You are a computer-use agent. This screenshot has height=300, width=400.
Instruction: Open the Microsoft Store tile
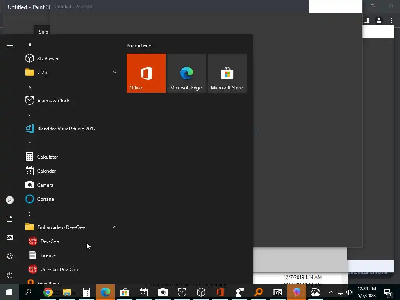click(227, 73)
